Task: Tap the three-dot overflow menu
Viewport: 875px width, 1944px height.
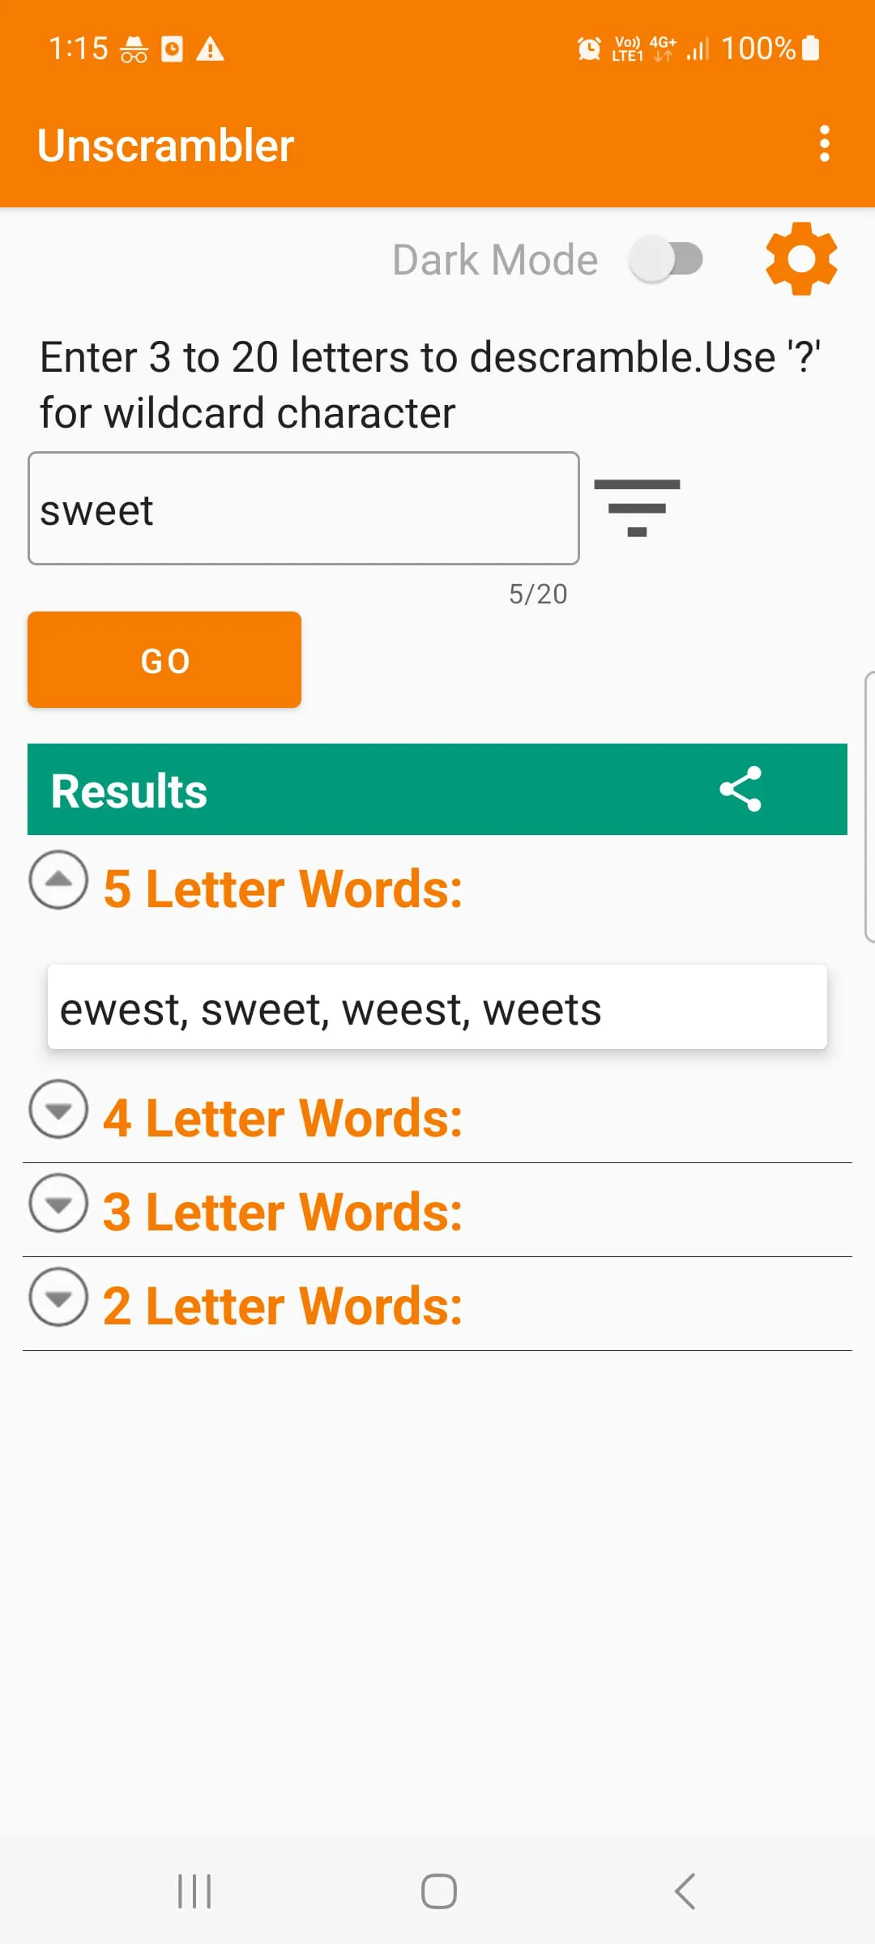Action: coord(824,144)
